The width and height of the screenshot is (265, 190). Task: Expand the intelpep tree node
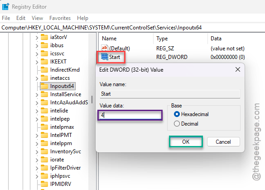point(37,119)
